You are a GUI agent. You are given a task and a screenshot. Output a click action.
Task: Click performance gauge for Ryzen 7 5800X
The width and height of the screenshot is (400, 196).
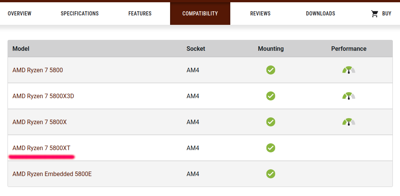349,122
